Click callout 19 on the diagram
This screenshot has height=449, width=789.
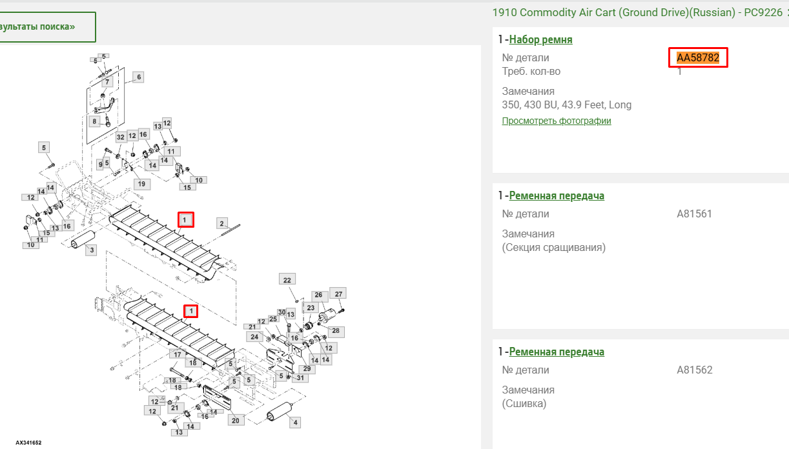[x=142, y=184]
